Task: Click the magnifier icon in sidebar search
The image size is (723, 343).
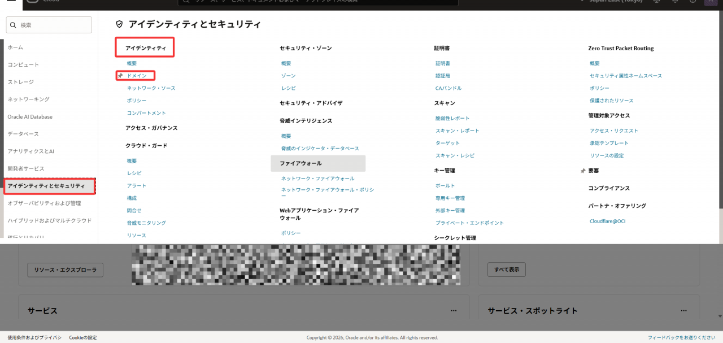Action: 14,25
